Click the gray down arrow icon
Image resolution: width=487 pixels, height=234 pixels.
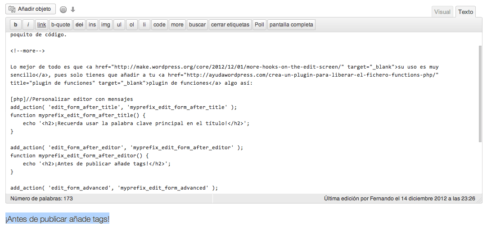pos(73,9)
